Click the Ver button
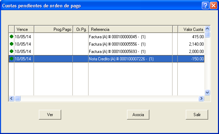Image resolution: width=219 pixels, height=134 pixels. [x=50, y=115]
